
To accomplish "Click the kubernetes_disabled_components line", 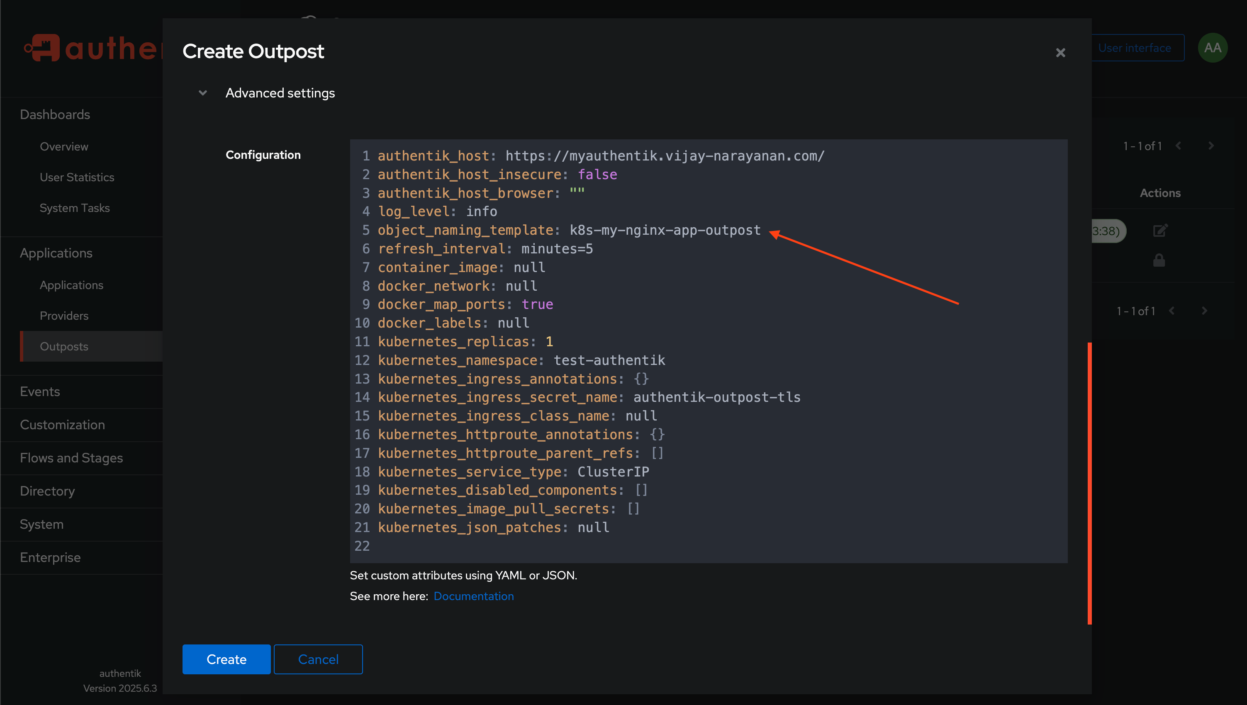I will pyautogui.click(x=512, y=490).
